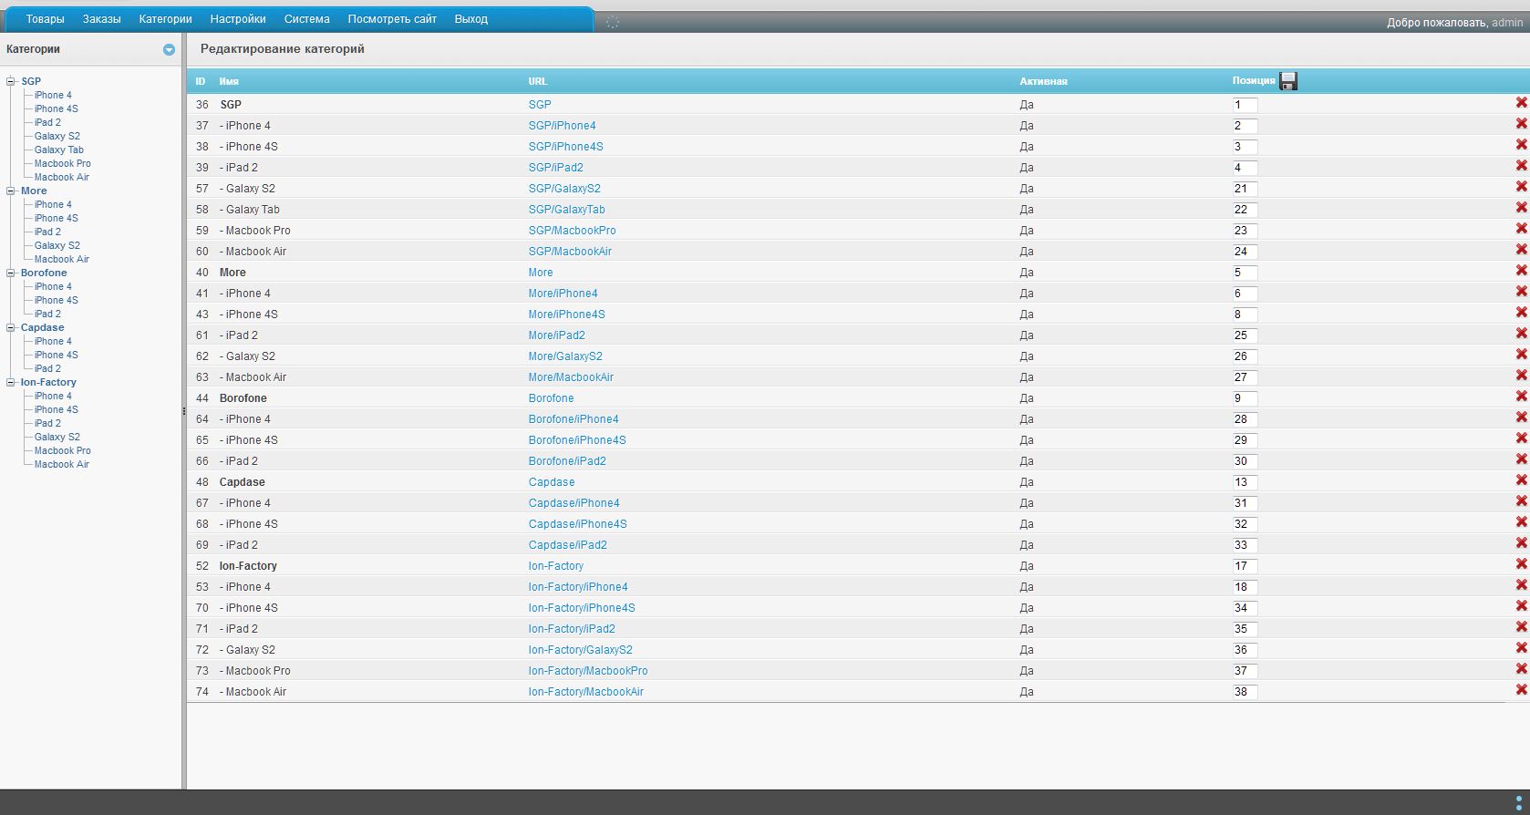The image size is (1530, 815).
Task: Remove the Ion-Factory/GalaxyS2 category
Action: [x=1521, y=648]
